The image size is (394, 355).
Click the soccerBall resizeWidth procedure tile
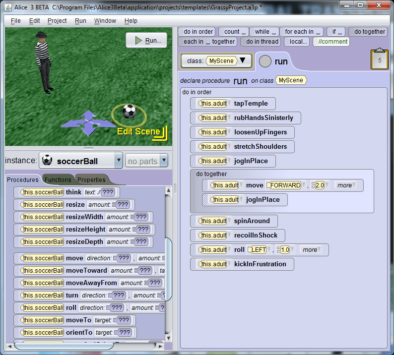click(x=83, y=217)
